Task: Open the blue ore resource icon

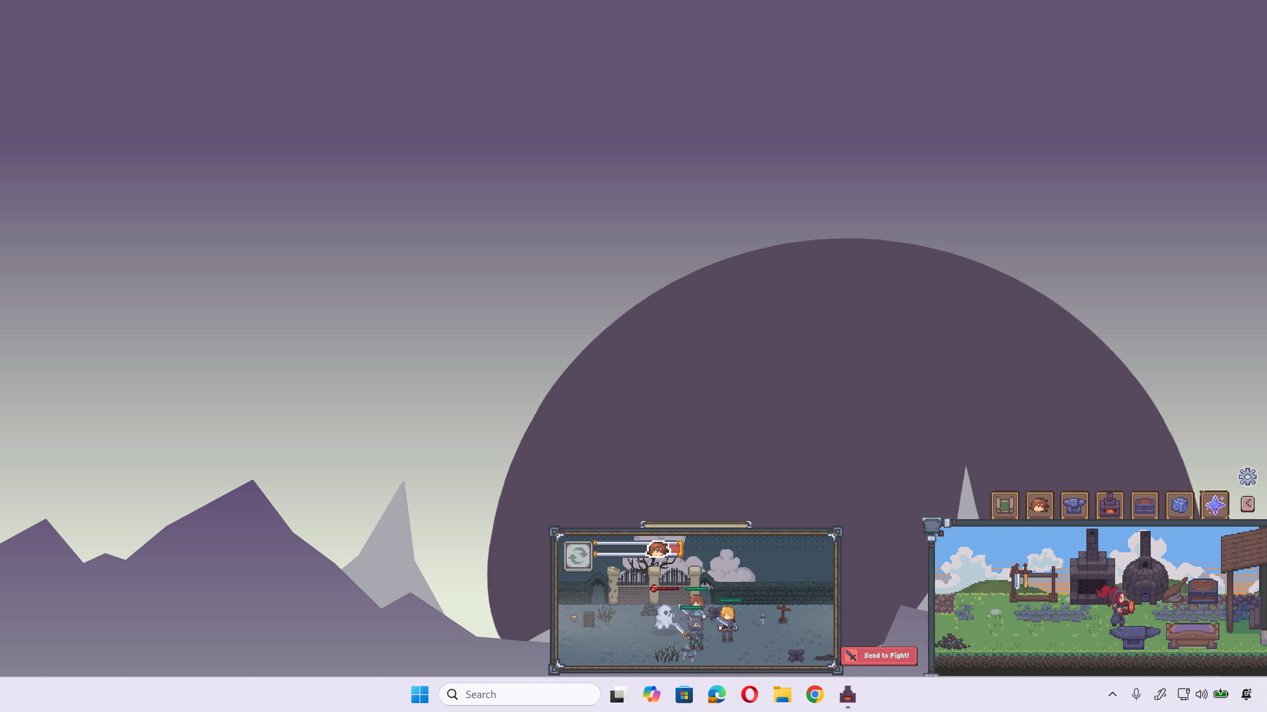Action: 1179,505
